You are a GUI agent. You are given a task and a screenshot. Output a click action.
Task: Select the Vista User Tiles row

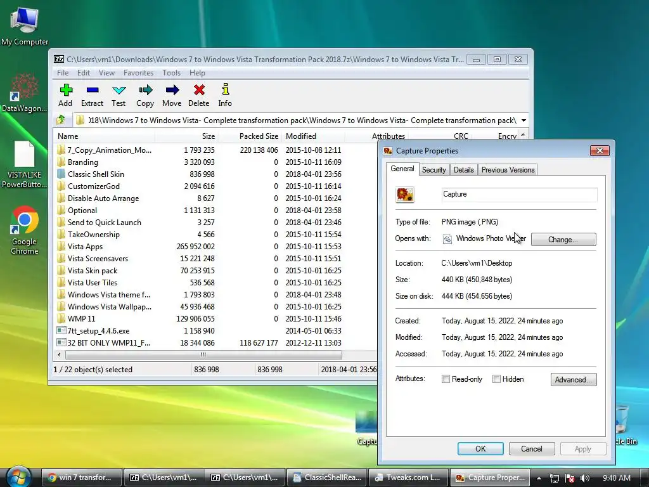click(215, 282)
